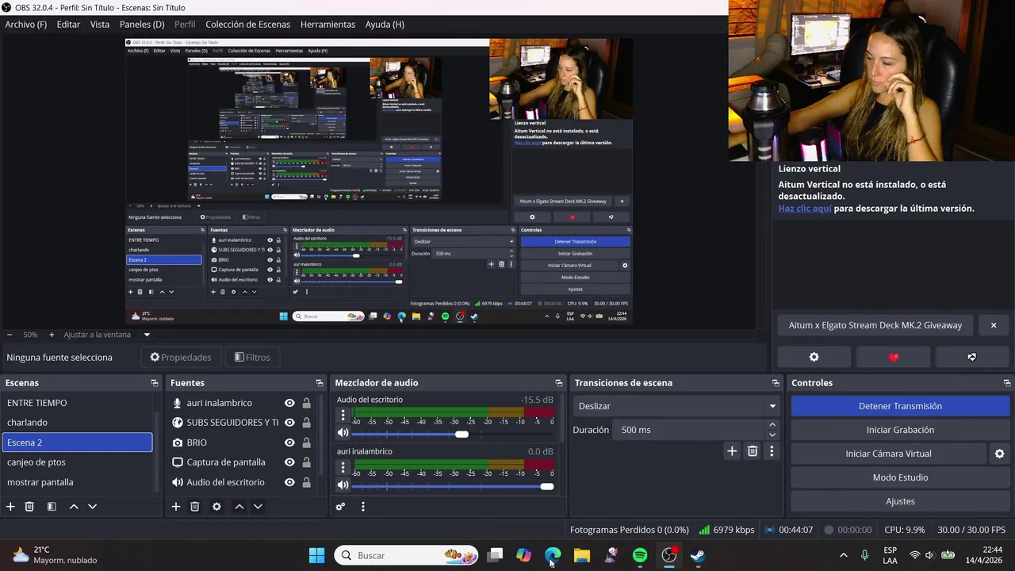
Task: Open Ajustes button in Controles
Action: pyautogui.click(x=900, y=501)
